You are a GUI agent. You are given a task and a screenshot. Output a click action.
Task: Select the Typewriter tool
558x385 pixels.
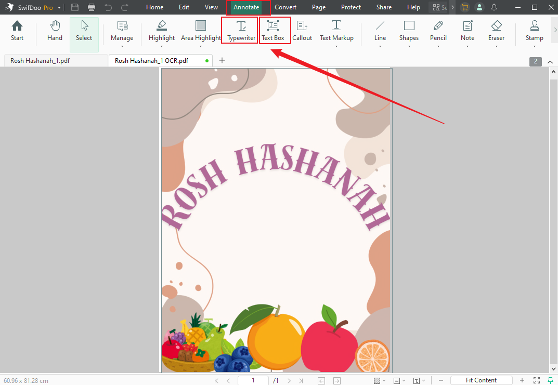click(239, 31)
